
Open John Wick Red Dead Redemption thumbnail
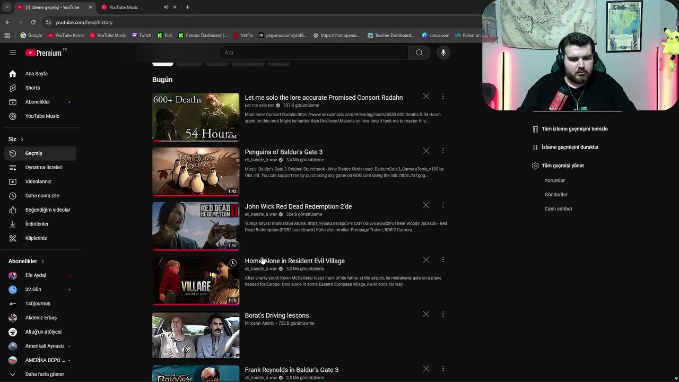coord(196,226)
